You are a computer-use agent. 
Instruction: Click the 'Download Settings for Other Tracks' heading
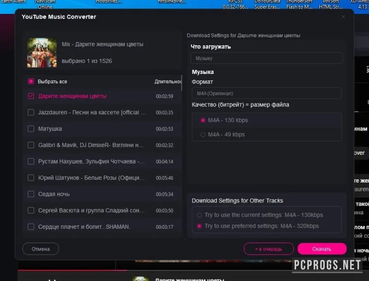(237, 201)
